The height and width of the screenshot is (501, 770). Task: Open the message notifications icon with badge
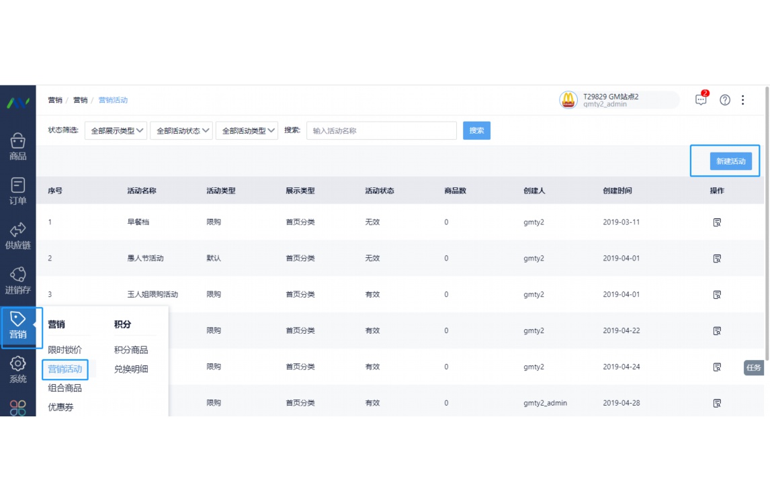[701, 99]
